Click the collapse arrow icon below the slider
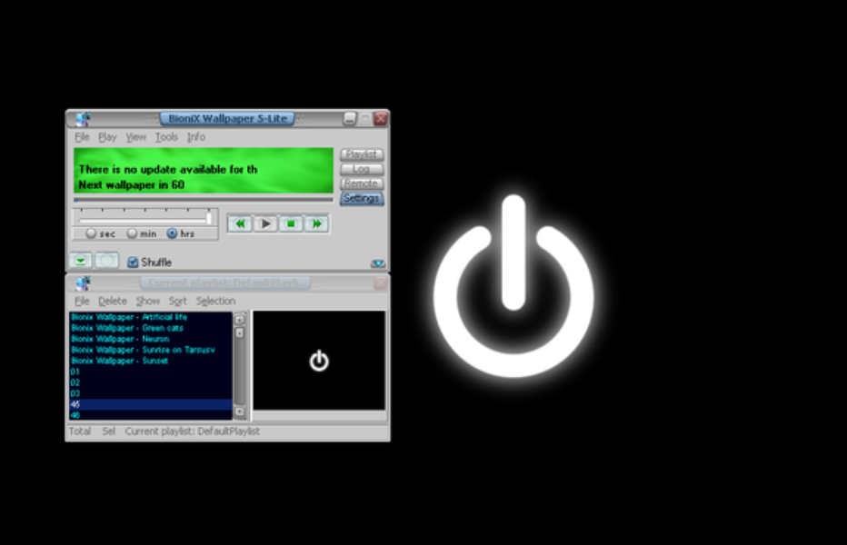This screenshot has height=545, width=847. (x=80, y=261)
